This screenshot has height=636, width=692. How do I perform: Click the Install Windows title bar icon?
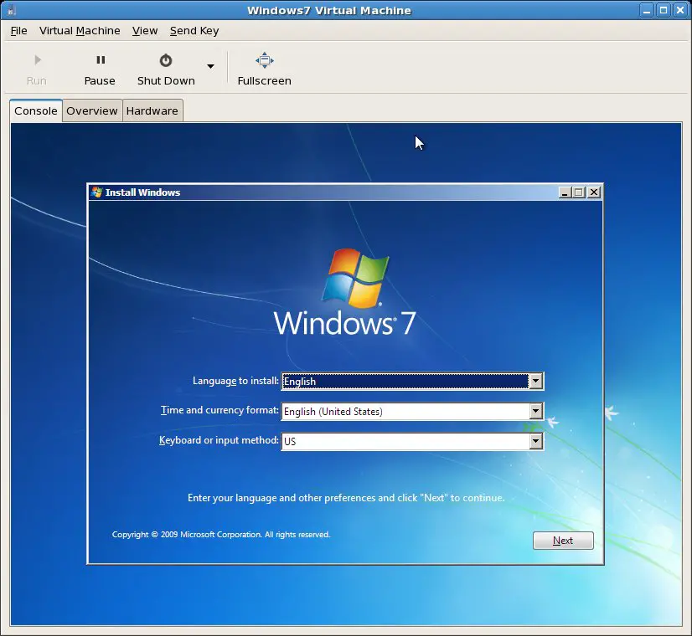96,192
